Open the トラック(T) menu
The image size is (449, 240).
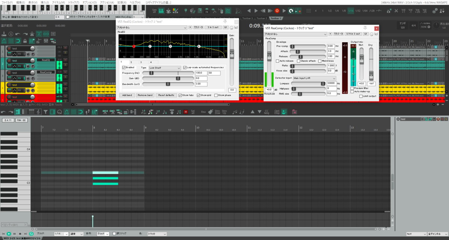tap(74, 2)
